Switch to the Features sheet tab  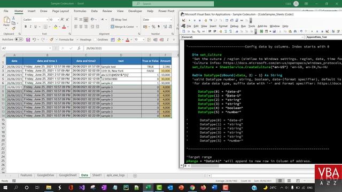(x=26, y=175)
